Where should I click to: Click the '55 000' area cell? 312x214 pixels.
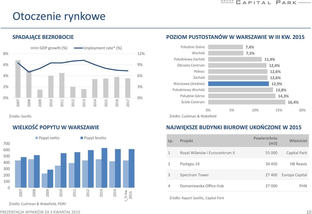point(271,153)
